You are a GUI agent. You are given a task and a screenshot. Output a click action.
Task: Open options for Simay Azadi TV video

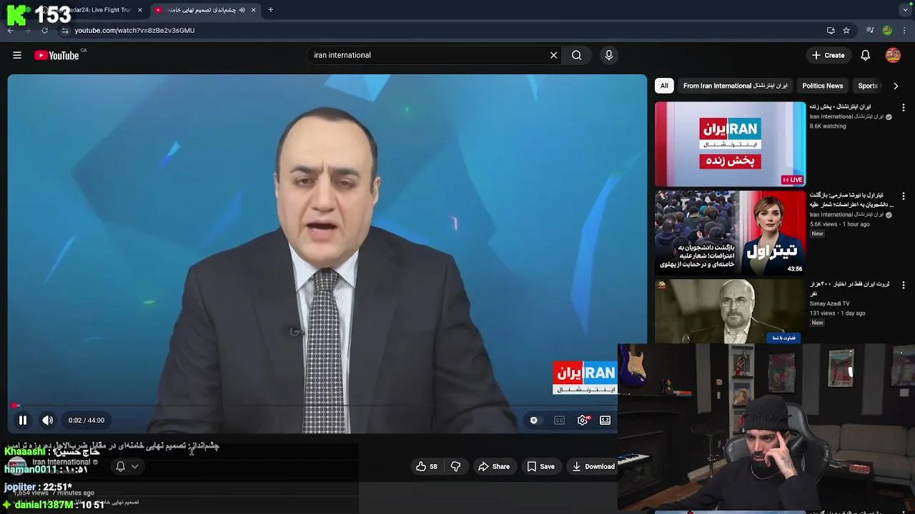(x=904, y=285)
